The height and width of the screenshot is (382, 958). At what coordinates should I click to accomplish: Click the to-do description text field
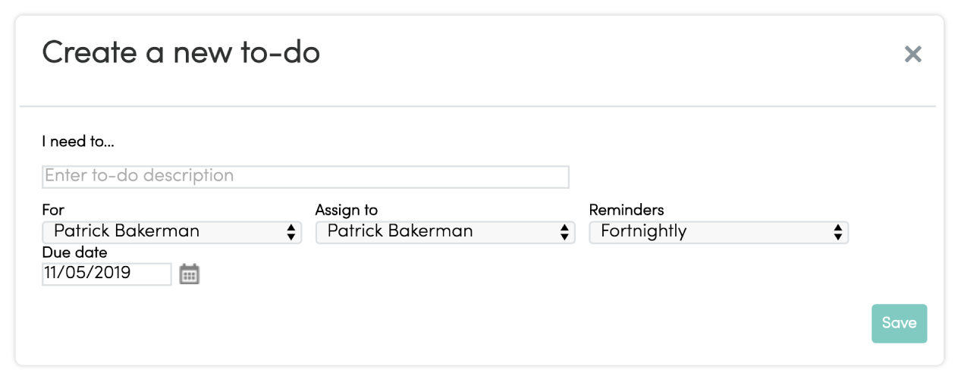[306, 177]
